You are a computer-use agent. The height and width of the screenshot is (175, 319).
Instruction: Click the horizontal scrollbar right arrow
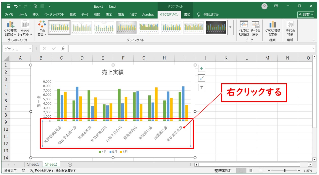pos(310,165)
